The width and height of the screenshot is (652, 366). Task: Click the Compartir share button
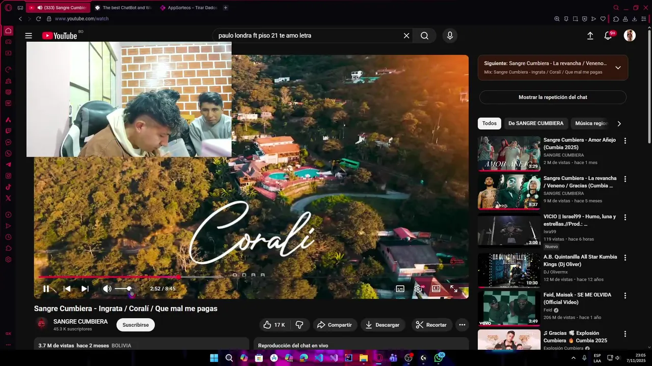[334, 325]
